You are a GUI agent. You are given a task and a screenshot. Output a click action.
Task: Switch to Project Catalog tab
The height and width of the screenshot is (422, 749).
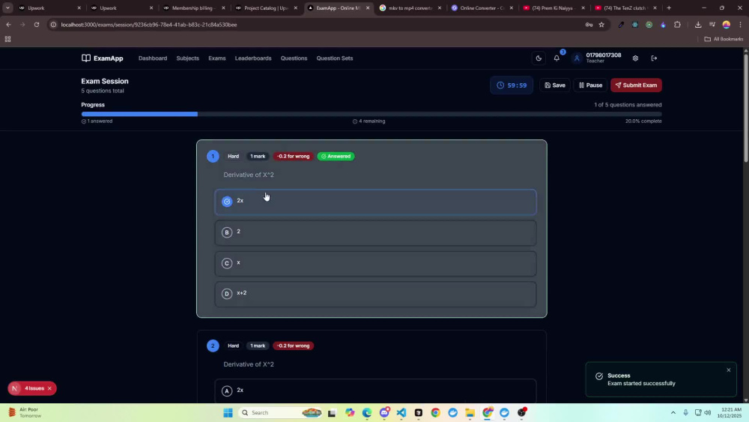pos(265,7)
